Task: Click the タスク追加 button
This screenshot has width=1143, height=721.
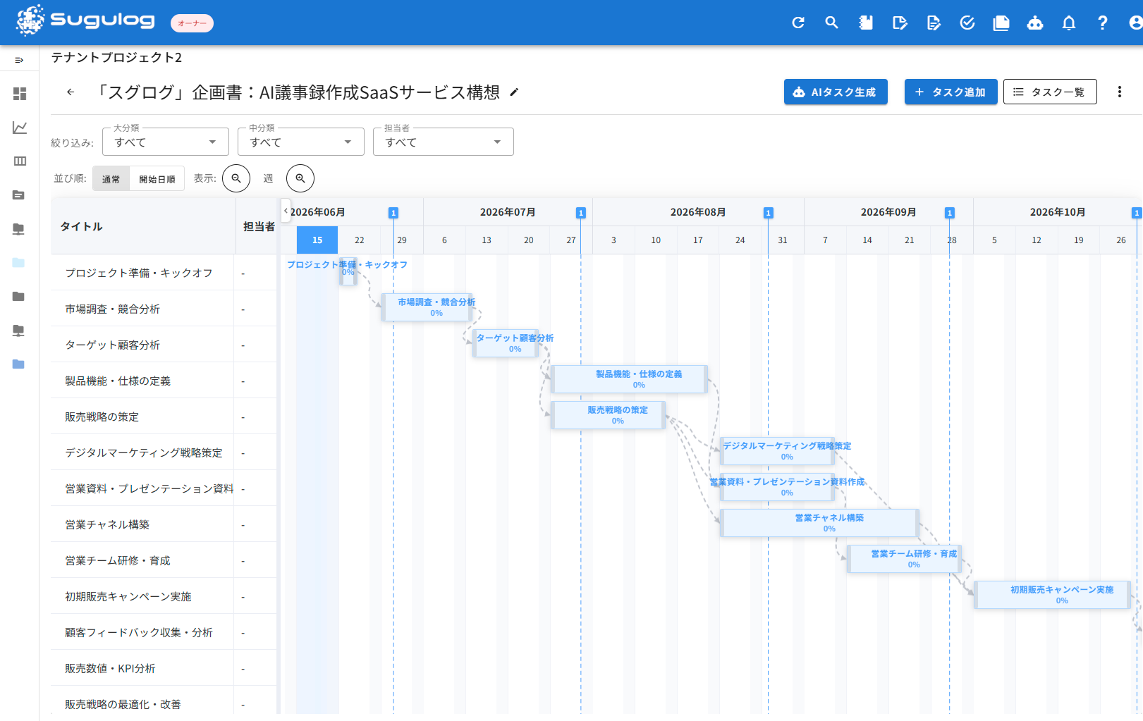Action: (x=951, y=92)
